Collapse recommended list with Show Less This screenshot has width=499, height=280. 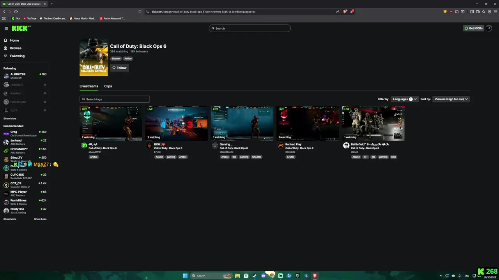tap(40, 219)
